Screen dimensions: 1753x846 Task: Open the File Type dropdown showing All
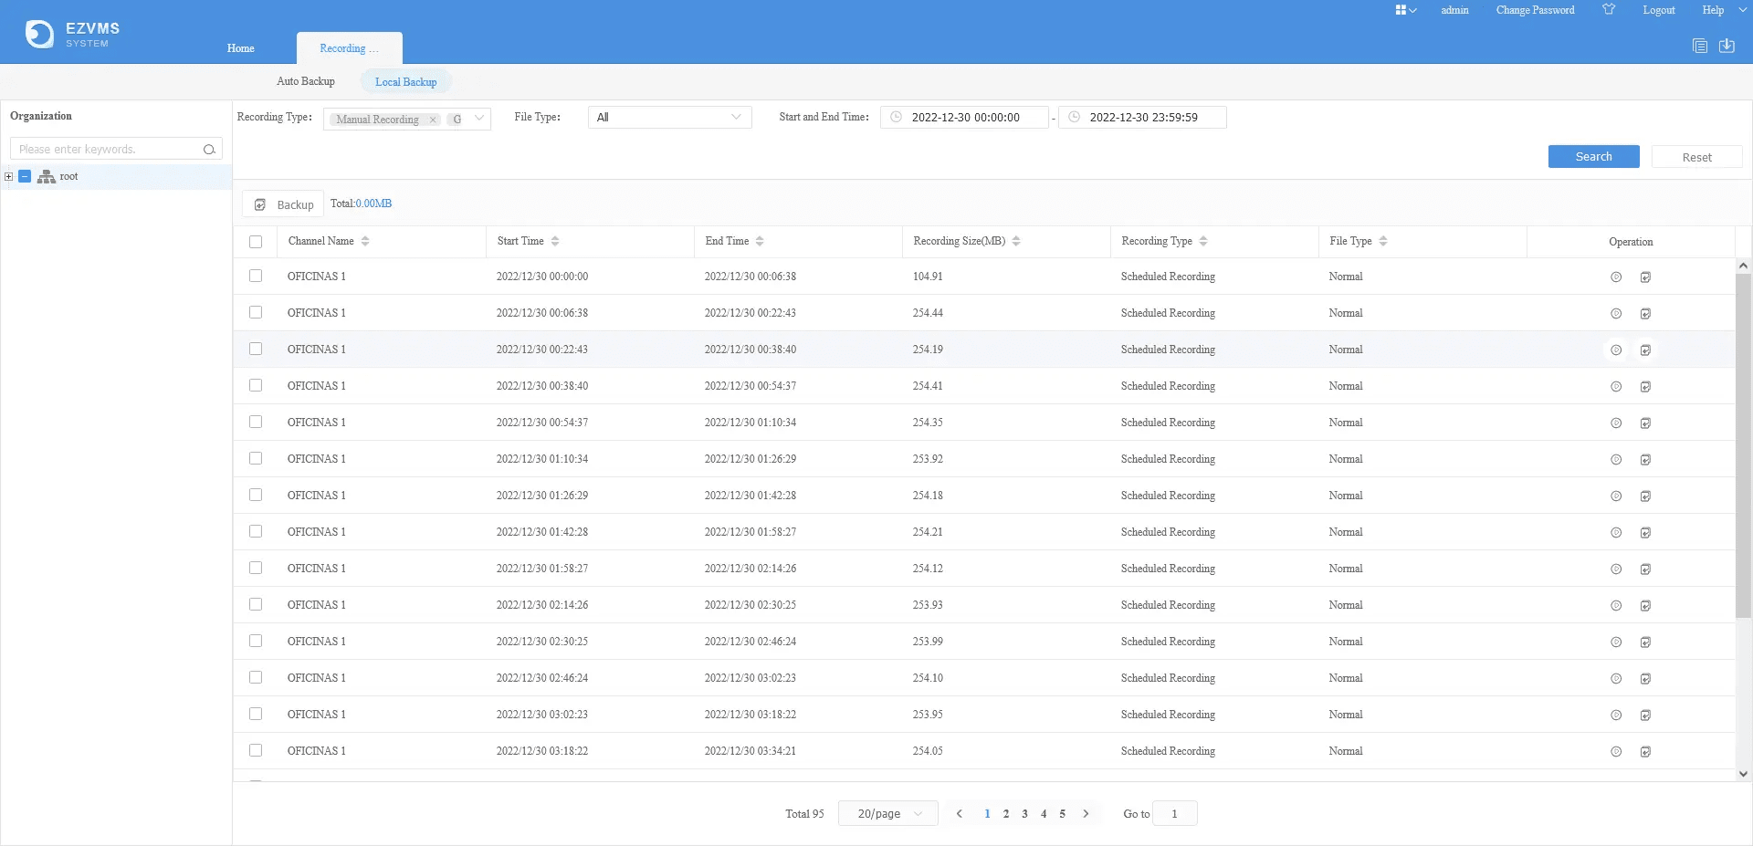(x=669, y=117)
